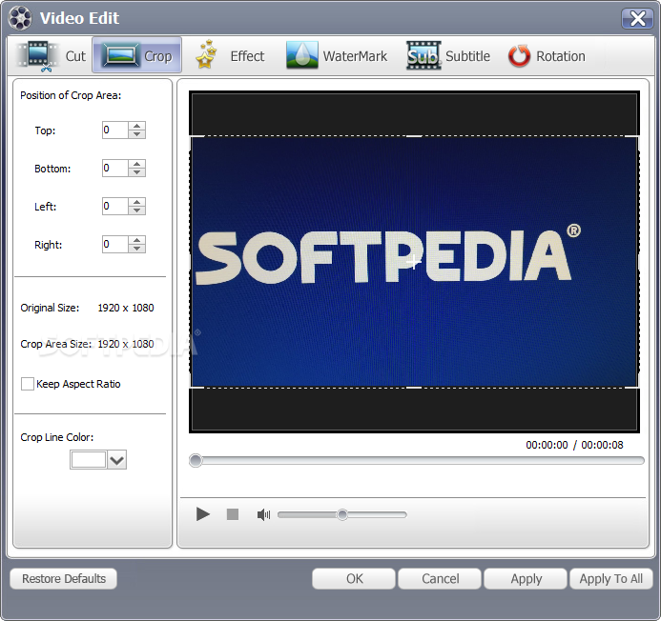Decrease the Left crop value
661x621 pixels.
(136, 210)
